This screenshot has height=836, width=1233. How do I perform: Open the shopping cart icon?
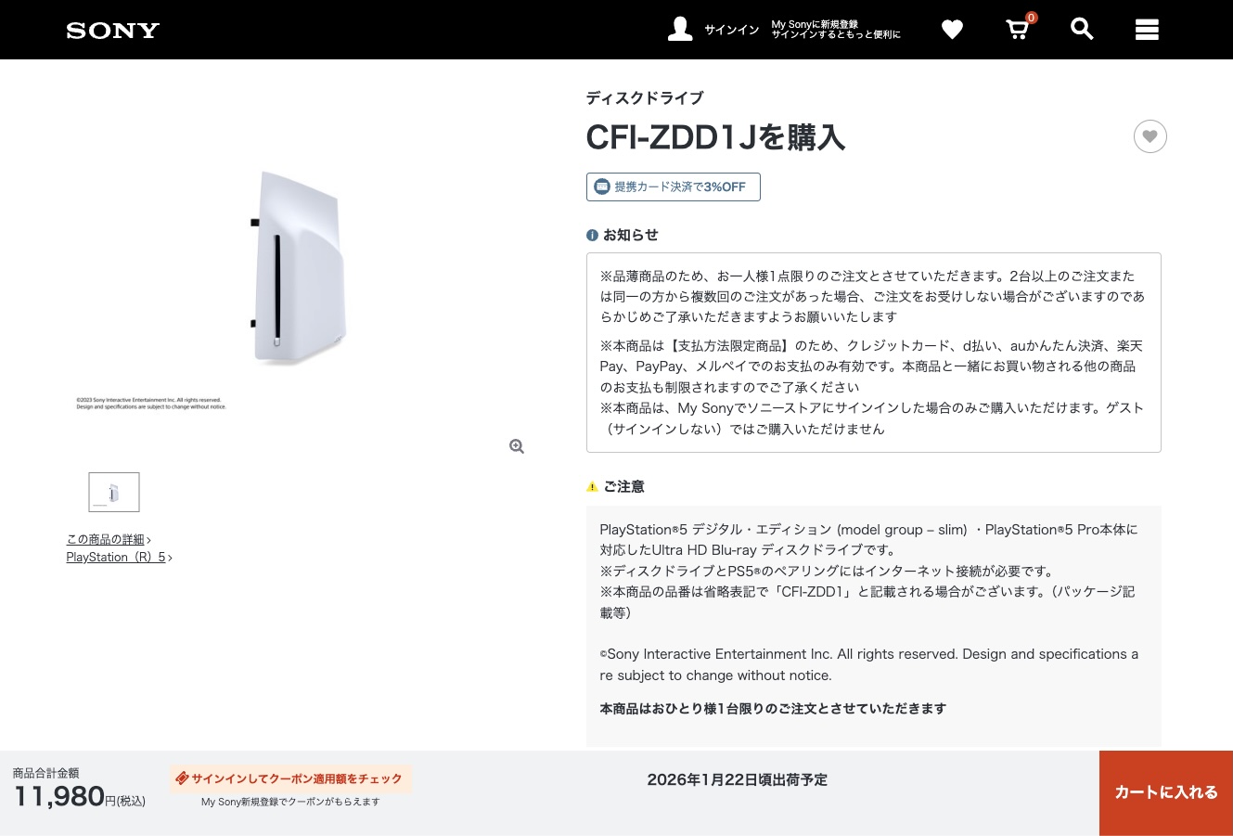click(1019, 29)
